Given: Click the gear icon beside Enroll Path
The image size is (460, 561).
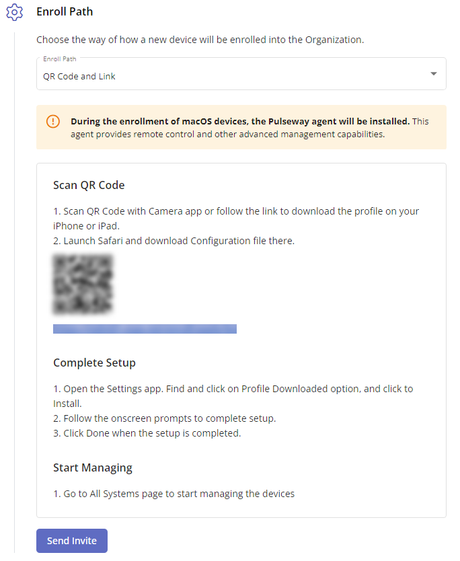Looking at the screenshot, I should tap(14, 12).
